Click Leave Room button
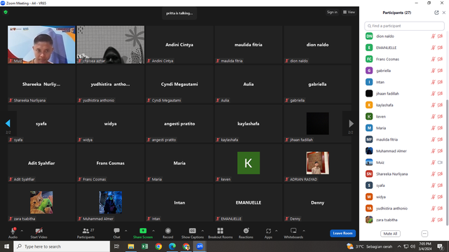Viewport: 449px width, 252px height. point(343,233)
